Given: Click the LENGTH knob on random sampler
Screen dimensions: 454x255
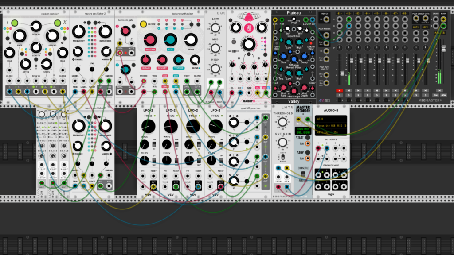Looking at the screenshot, I should (x=36, y=47).
